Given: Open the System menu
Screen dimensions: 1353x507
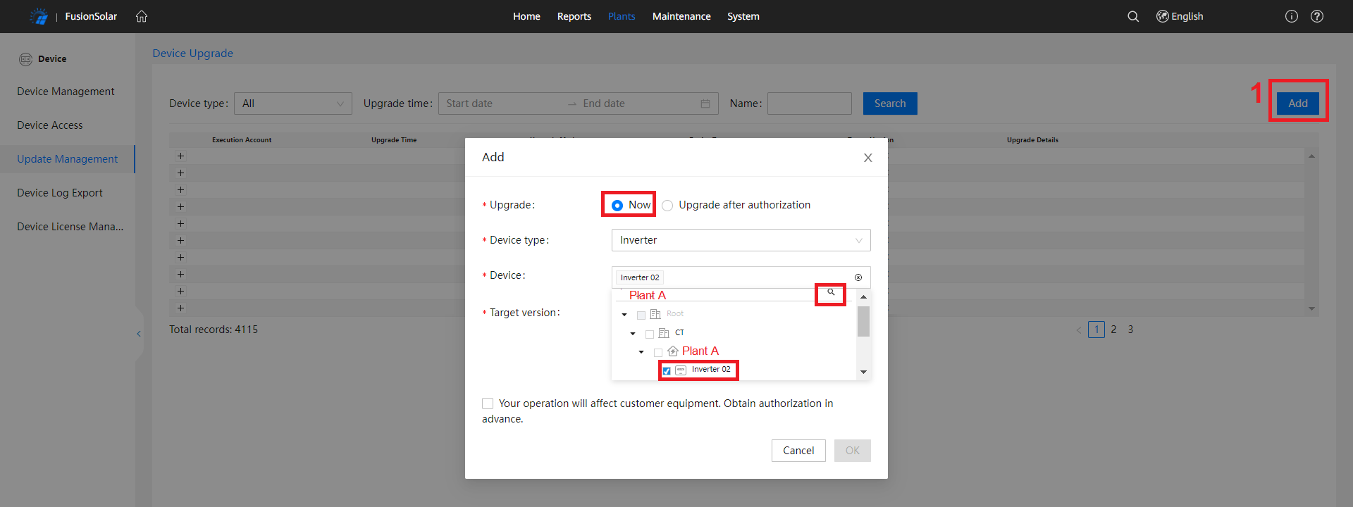Looking at the screenshot, I should pos(743,16).
